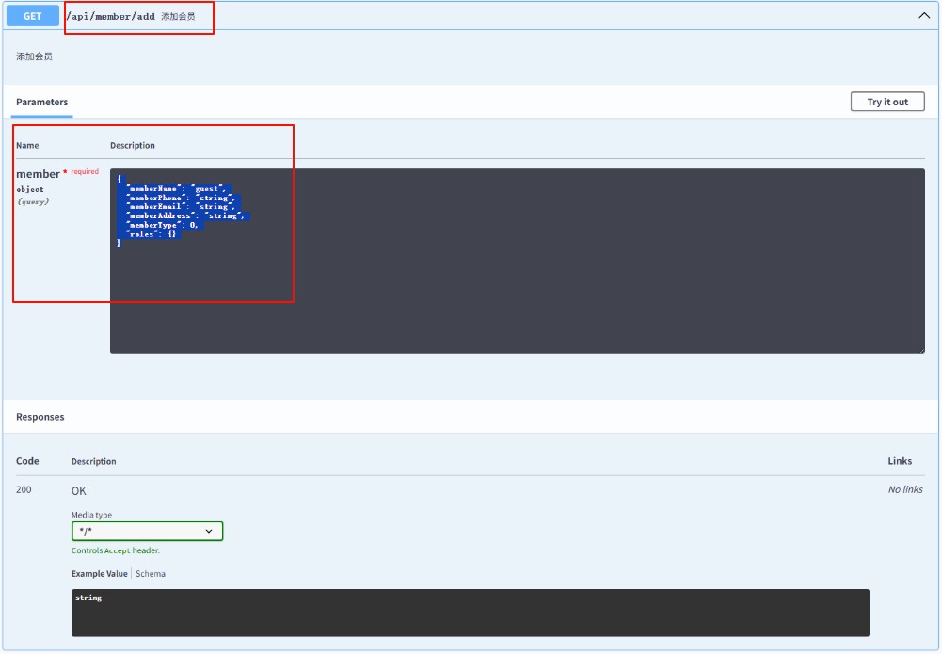Click the /api/member/add endpoint path
Viewport: 942px width, 654px height.
110,17
